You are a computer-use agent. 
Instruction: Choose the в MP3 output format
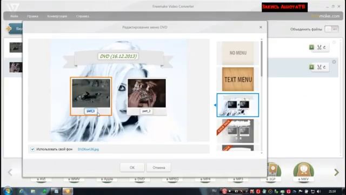click(238, 179)
